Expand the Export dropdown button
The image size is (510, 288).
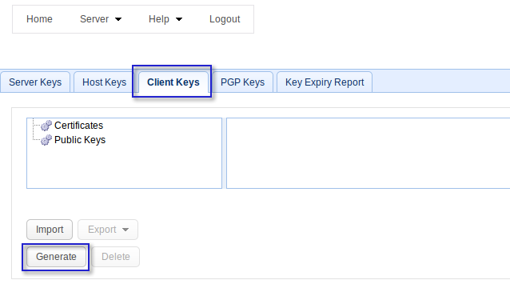pyautogui.click(x=108, y=230)
